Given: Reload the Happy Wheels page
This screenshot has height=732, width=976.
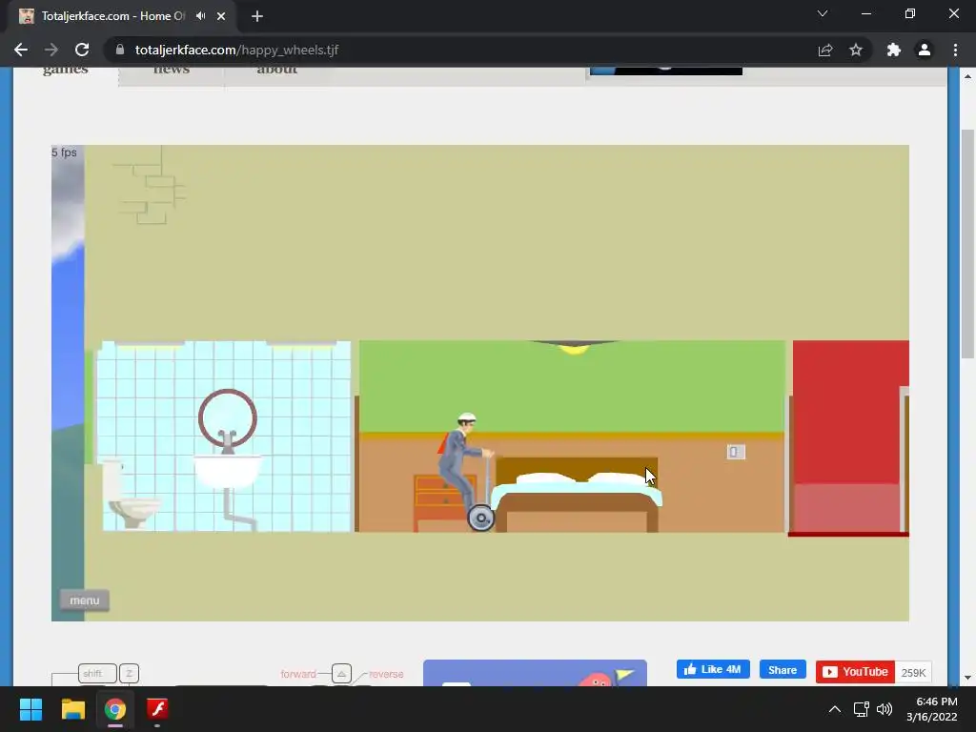Looking at the screenshot, I should [82, 50].
